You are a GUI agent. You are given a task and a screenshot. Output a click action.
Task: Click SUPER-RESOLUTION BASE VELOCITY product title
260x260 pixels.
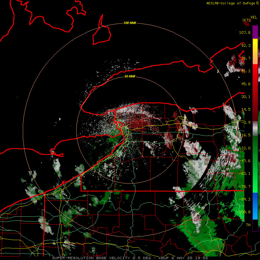point(91,258)
